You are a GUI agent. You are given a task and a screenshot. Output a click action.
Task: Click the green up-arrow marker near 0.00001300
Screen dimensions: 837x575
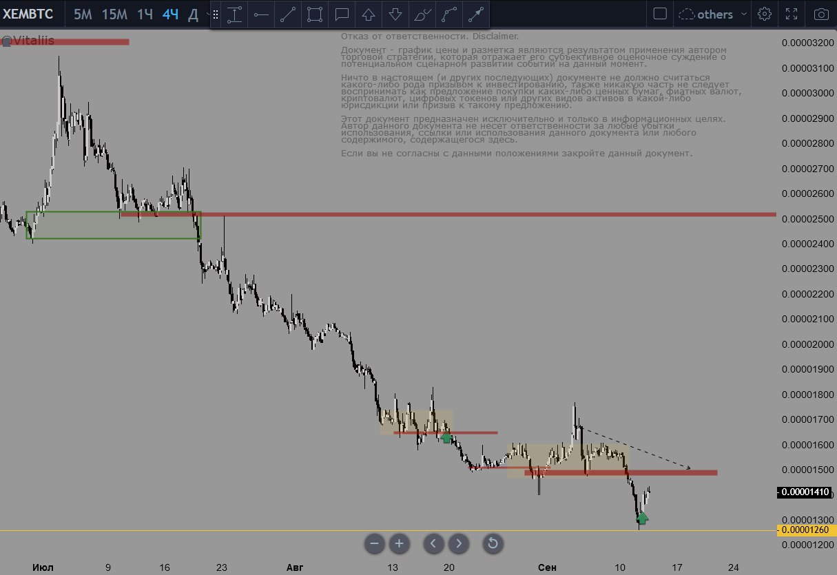click(642, 518)
